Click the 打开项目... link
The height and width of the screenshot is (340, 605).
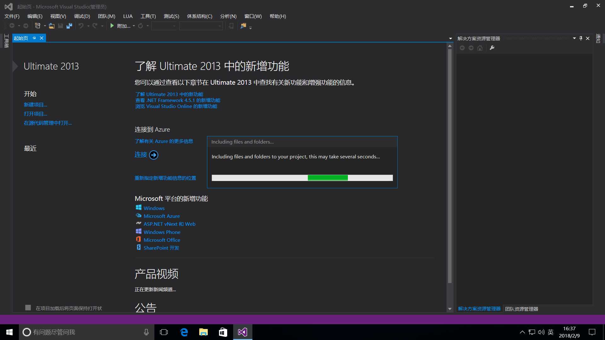(x=36, y=114)
